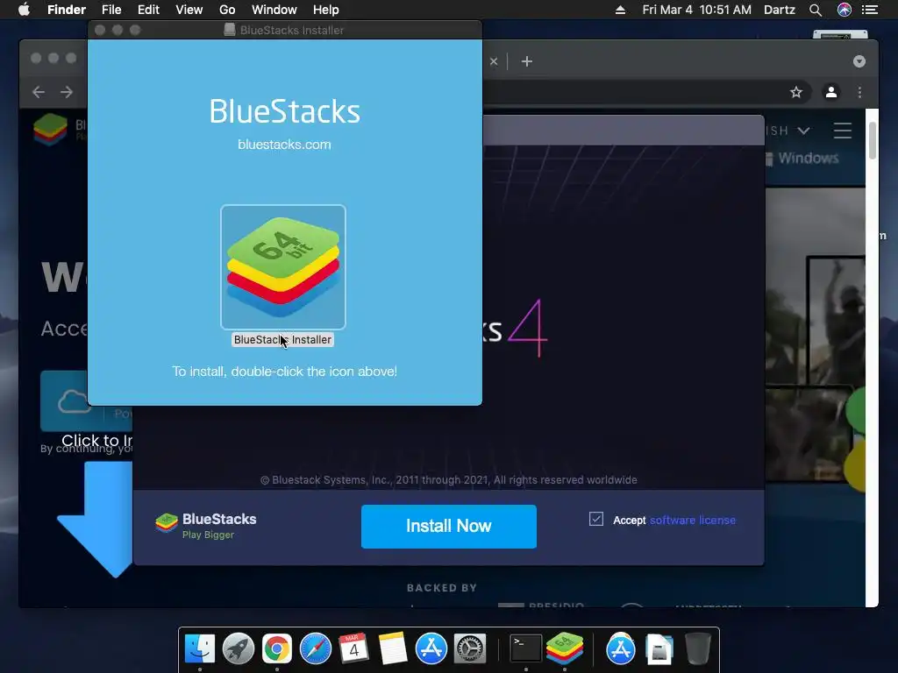
Task: Open a new Chrome tab with plus button
Action: (527, 61)
